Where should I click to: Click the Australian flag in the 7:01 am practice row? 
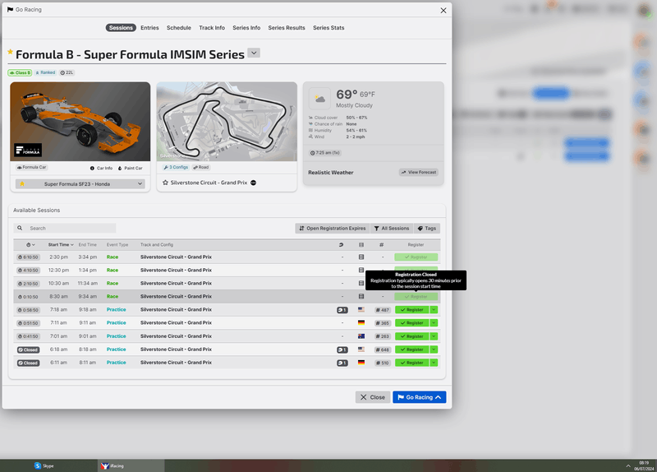click(361, 336)
